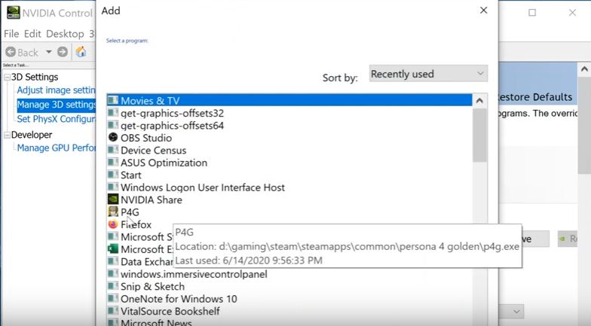Click the Back button in NVIDIA toolbar
The width and height of the screenshot is (591, 326).
click(x=22, y=52)
